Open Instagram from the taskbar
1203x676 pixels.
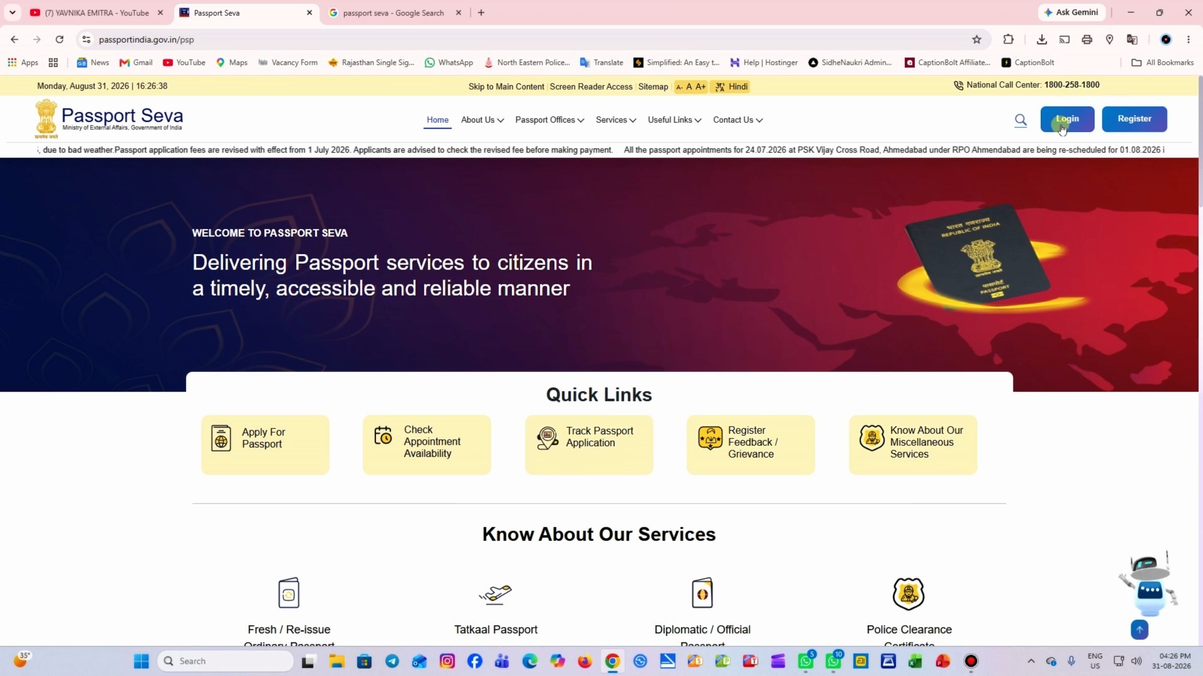[447, 661]
